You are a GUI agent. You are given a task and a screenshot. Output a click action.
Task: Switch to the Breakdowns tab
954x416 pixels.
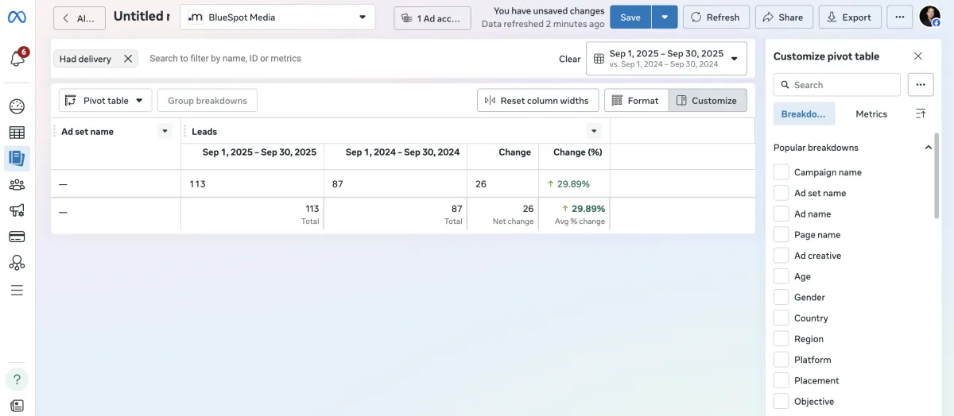click(x=804, y=114)
